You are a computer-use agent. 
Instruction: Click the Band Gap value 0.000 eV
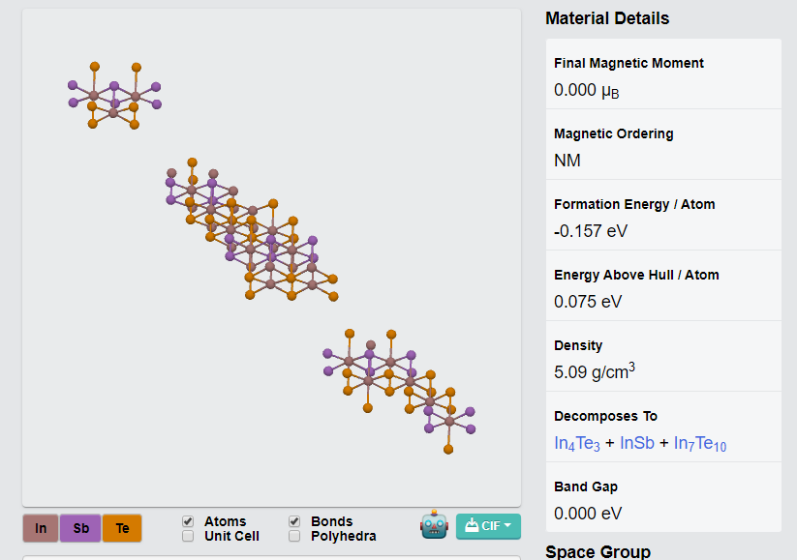tap(588, 513)
